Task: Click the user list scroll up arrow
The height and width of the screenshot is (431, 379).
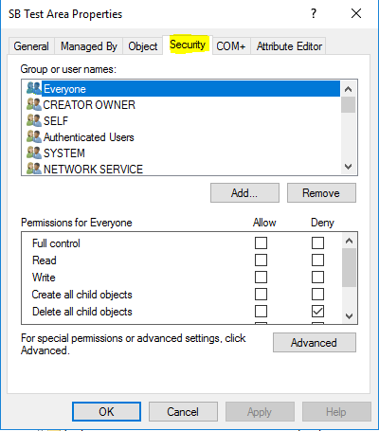Action: tap(349, 89)
